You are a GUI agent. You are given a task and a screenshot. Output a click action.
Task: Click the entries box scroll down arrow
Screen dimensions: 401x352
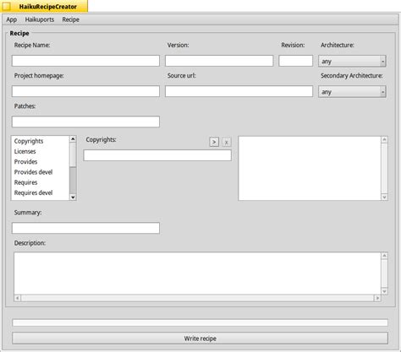pyautogui.click(x=384, y=197)
